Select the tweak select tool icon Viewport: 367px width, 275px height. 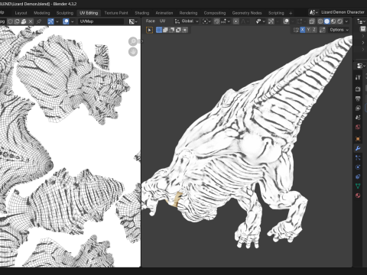click(149, 30)
